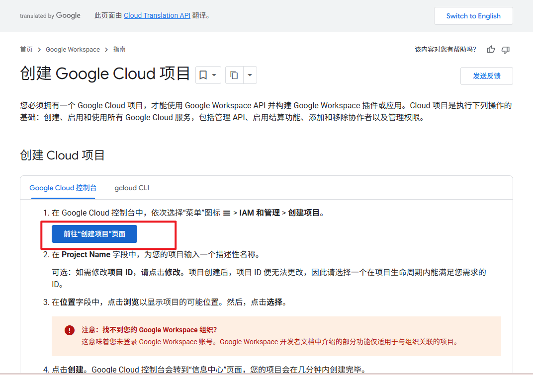Click the 发送反馈 button
533x375 pixels.
pos(486,76)
